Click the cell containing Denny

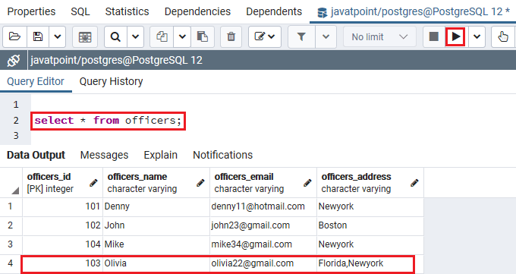(156, 206)
